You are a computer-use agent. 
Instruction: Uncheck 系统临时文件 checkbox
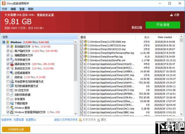8,47
